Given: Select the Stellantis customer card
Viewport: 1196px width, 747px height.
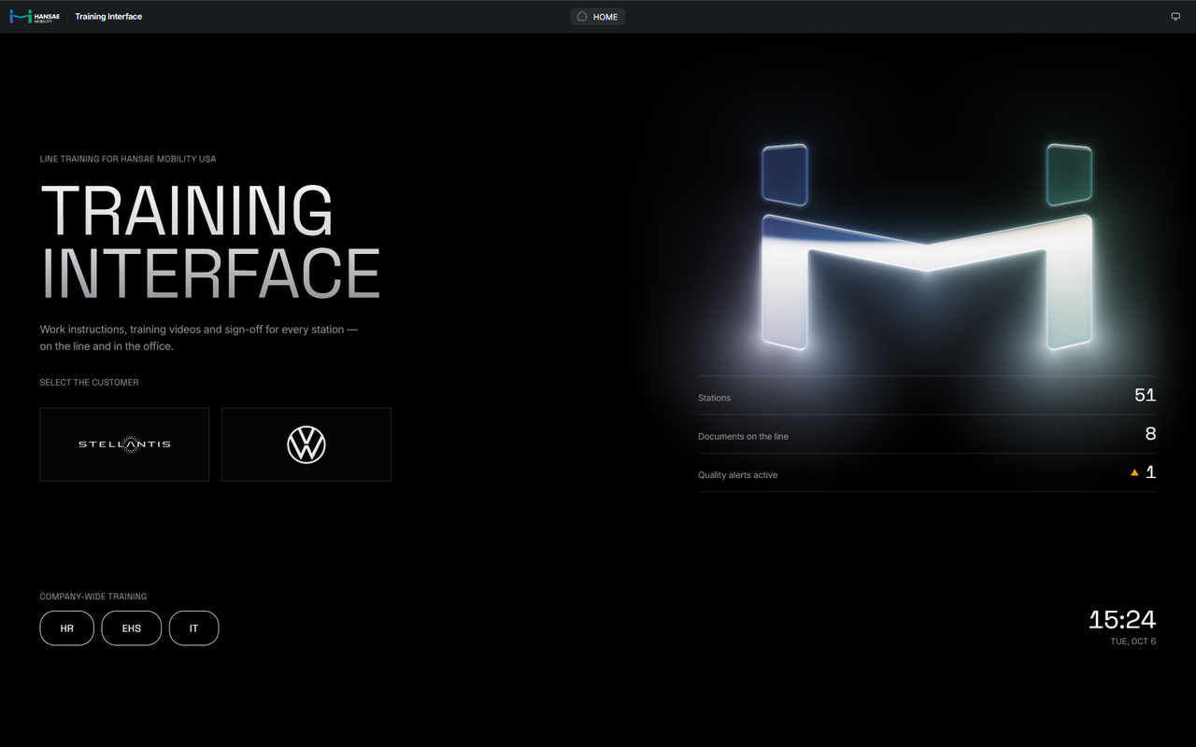Looking at the screenshot, I should (124, 444).
